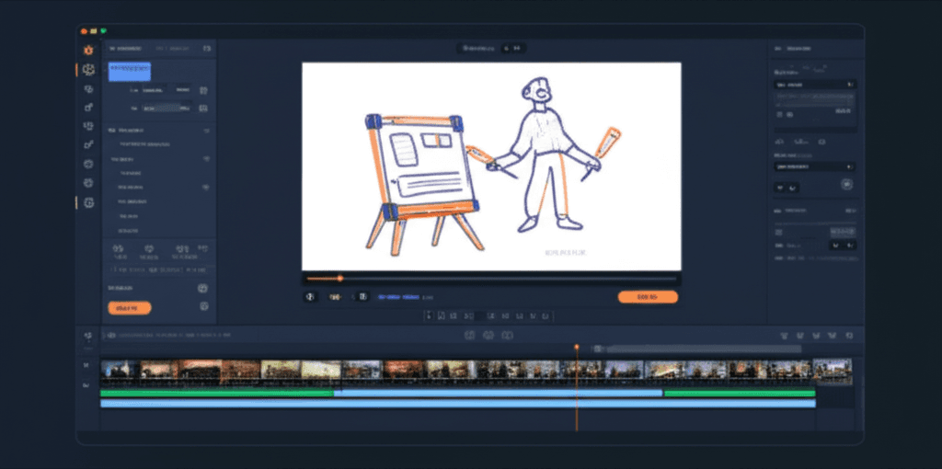Click the icon in the left panel header
The image size is (942, 469).
coord(207,48)
